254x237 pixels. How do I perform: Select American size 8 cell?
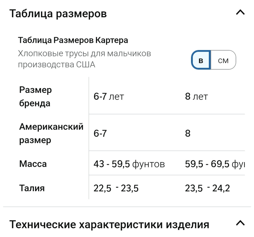click(x=188, y=133)
